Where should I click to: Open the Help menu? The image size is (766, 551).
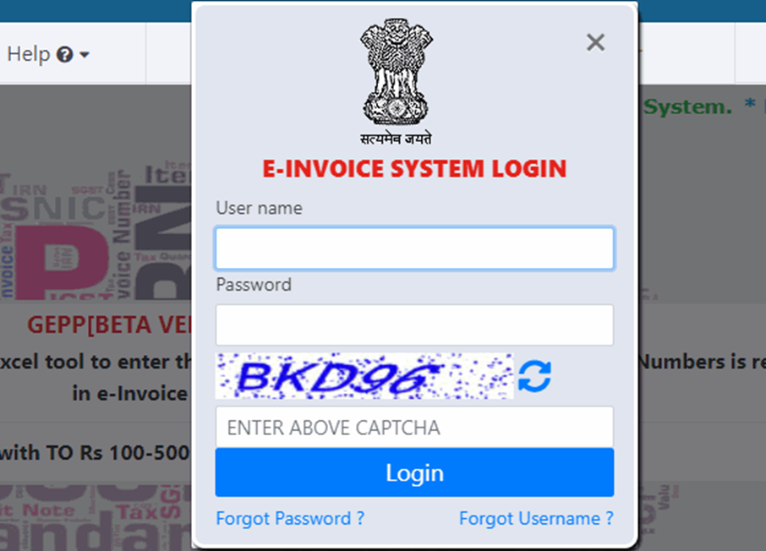click(x=48, y=54)
